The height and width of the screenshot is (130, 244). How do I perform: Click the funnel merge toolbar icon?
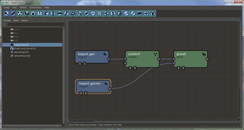153,13
